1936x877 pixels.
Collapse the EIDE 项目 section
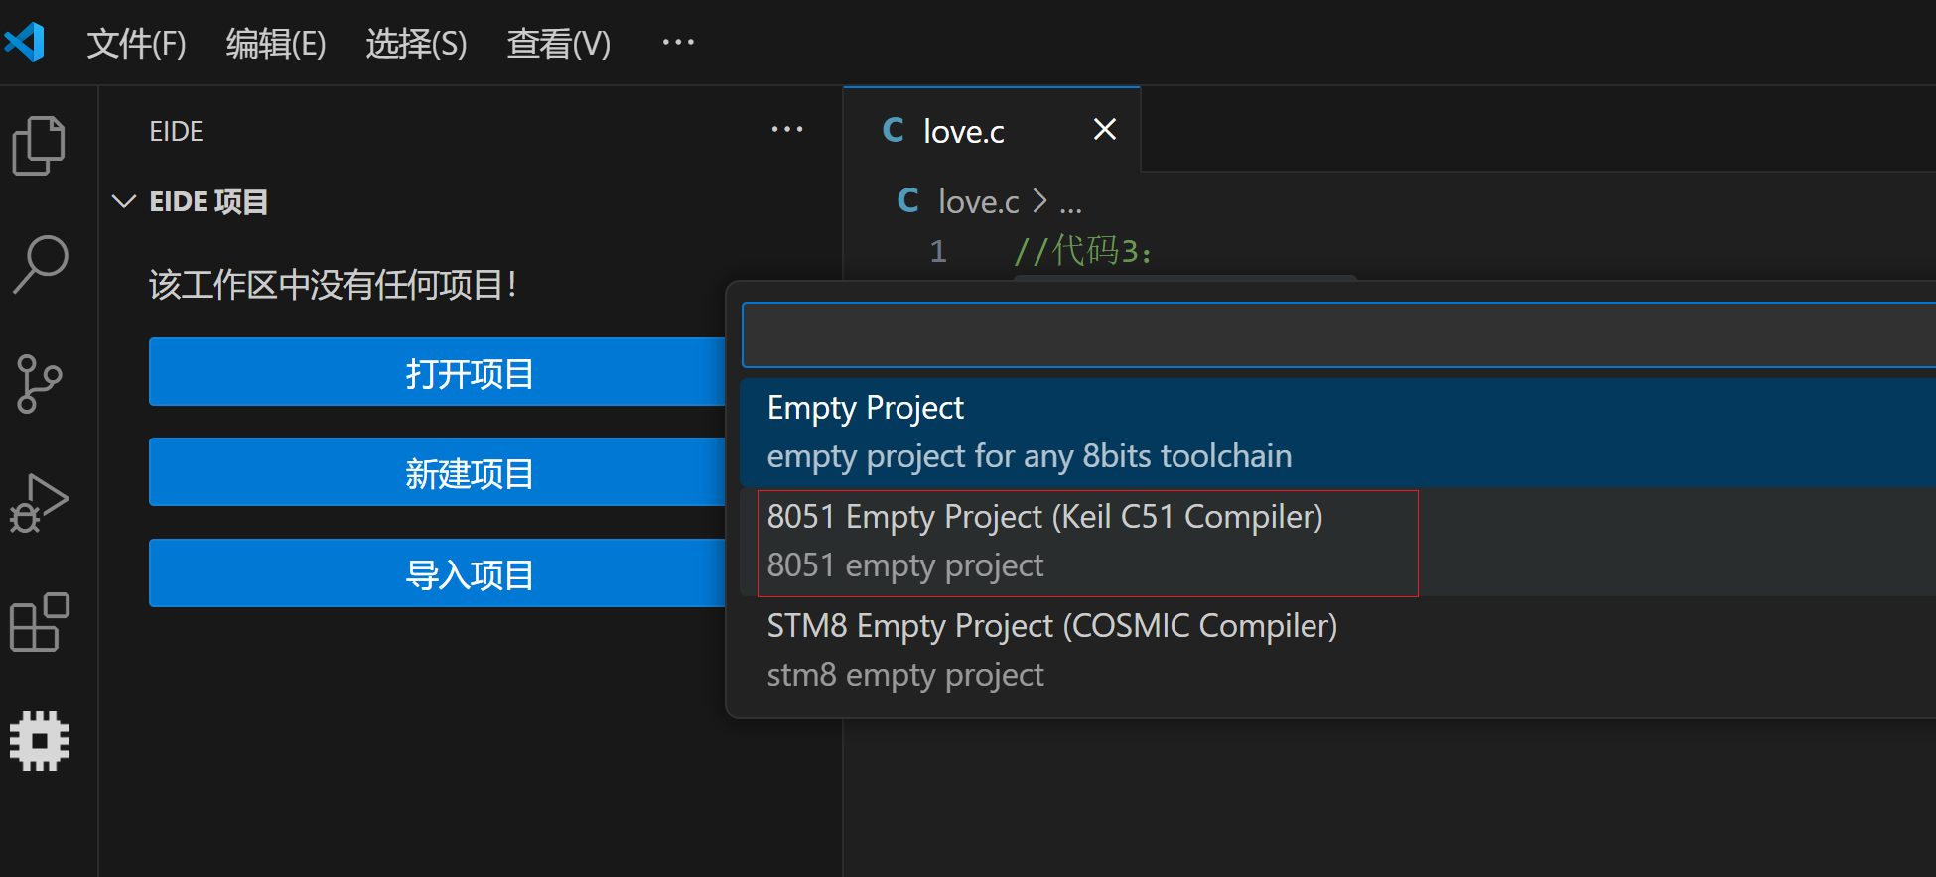124,201
